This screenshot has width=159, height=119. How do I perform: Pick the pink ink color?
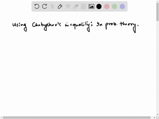107,6
